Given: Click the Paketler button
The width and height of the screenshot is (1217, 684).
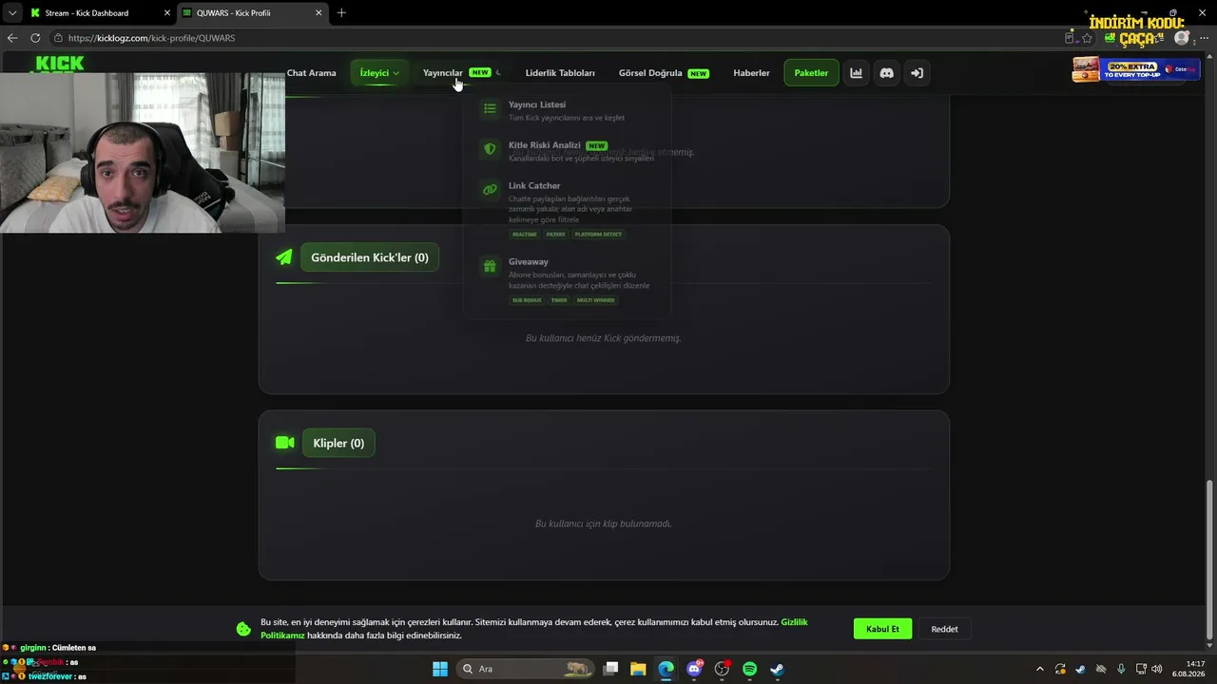Looking at the screenshot, I should coord(811,73).
